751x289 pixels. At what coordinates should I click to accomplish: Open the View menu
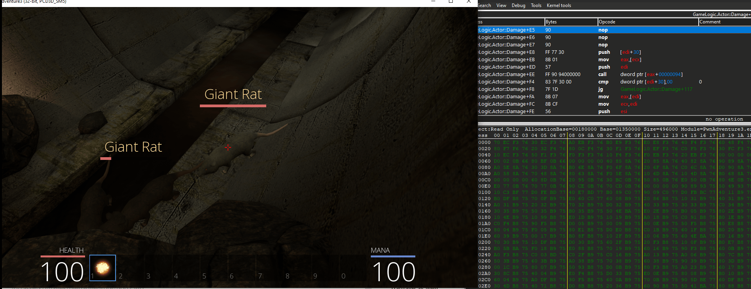501,5
